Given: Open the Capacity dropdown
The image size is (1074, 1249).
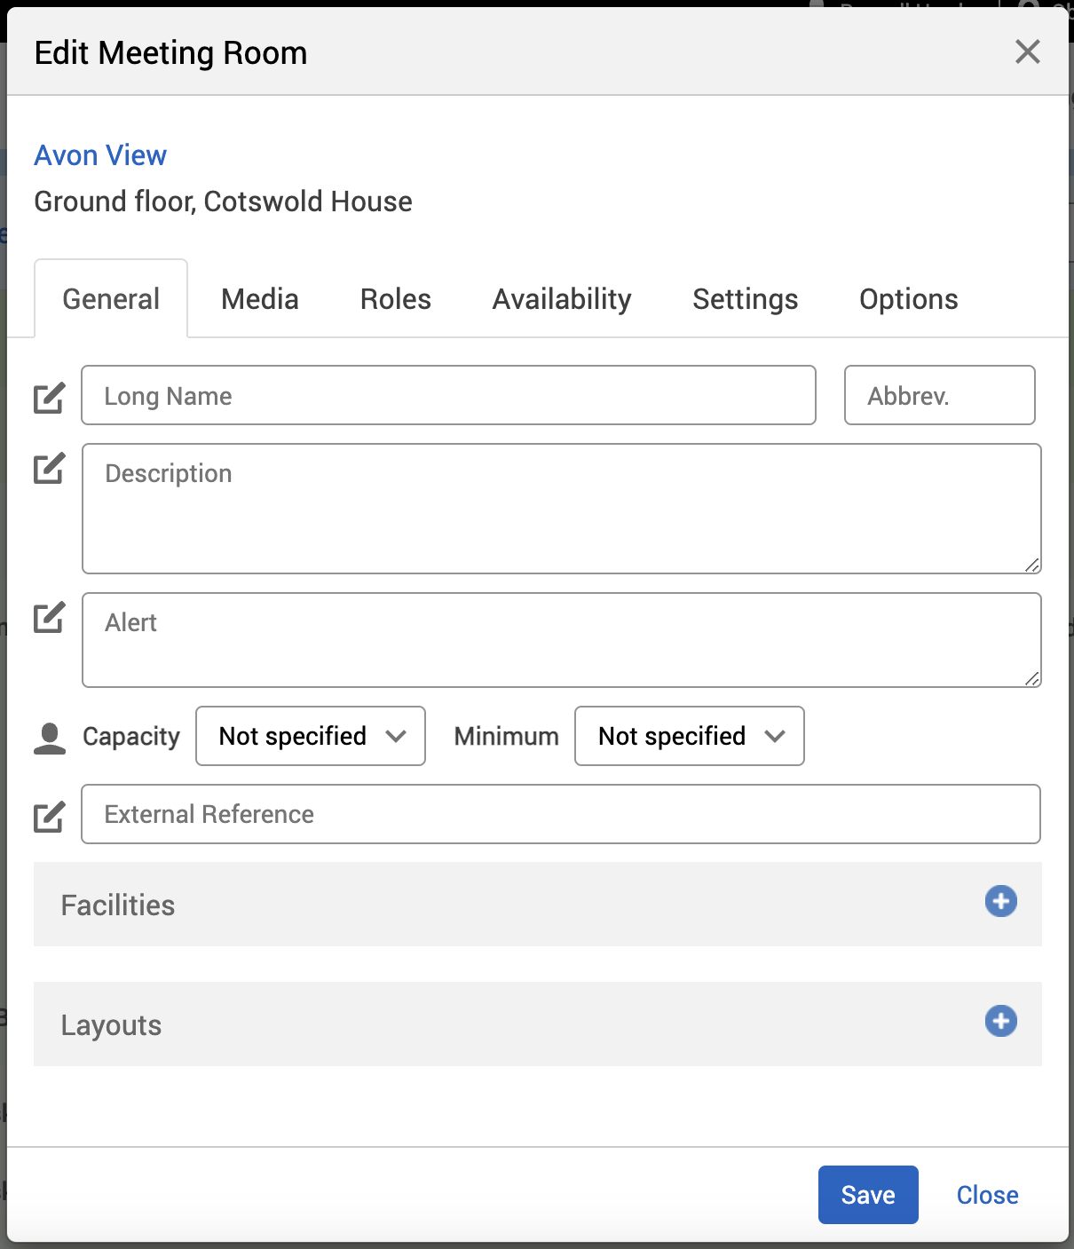Looking at the screenshot, I should pyautogui.click(x=311, y=736).
